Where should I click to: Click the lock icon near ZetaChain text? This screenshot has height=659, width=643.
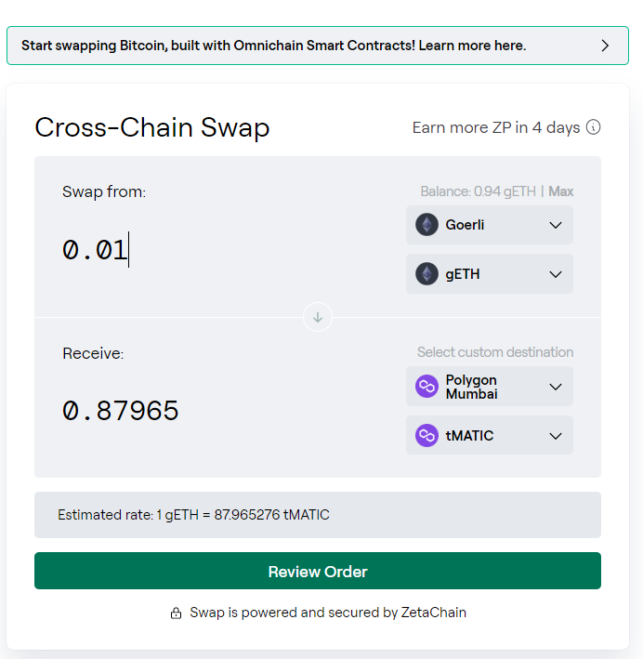click(177, 613)
